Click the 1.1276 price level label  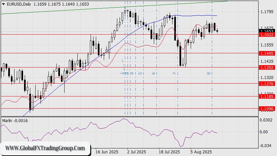(267, 84)
